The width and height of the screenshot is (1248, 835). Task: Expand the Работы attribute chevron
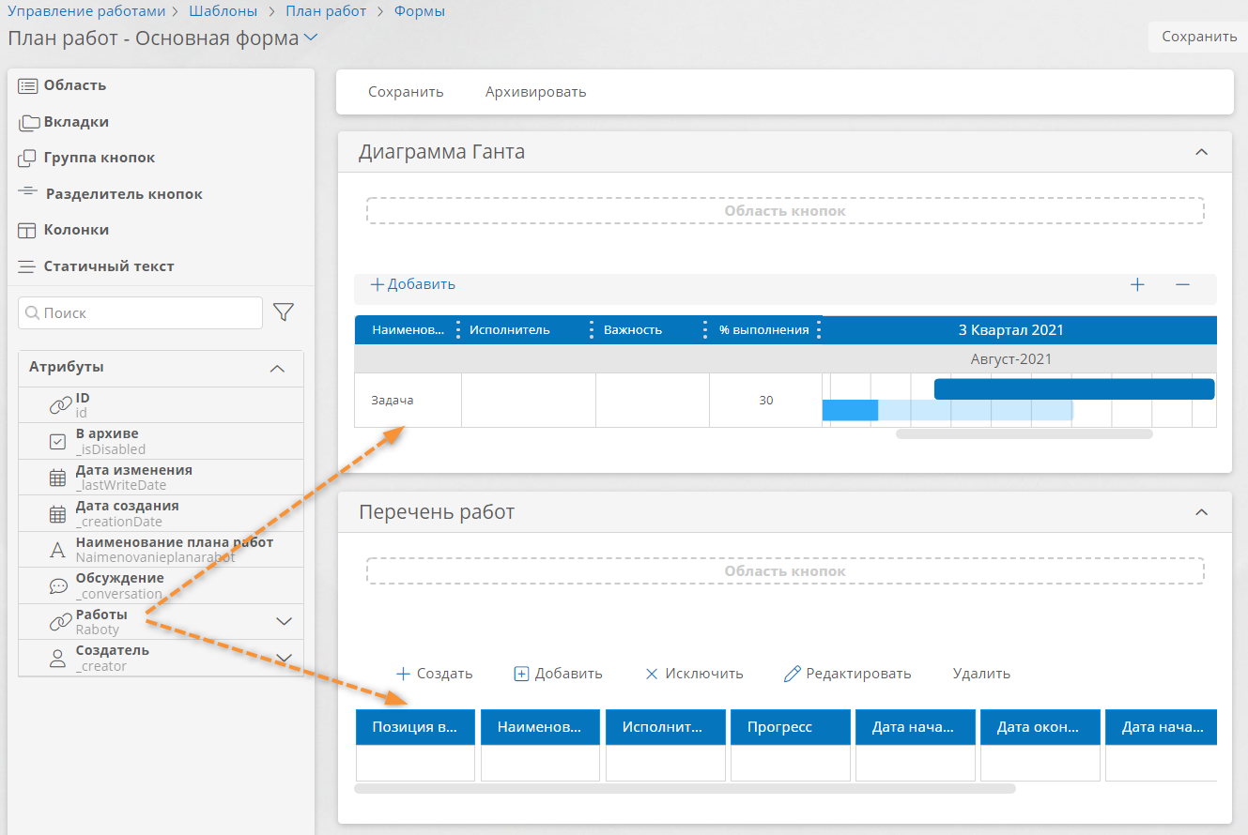pos(285,621)
